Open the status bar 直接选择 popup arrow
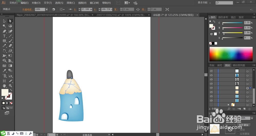 tap(109, 134)
